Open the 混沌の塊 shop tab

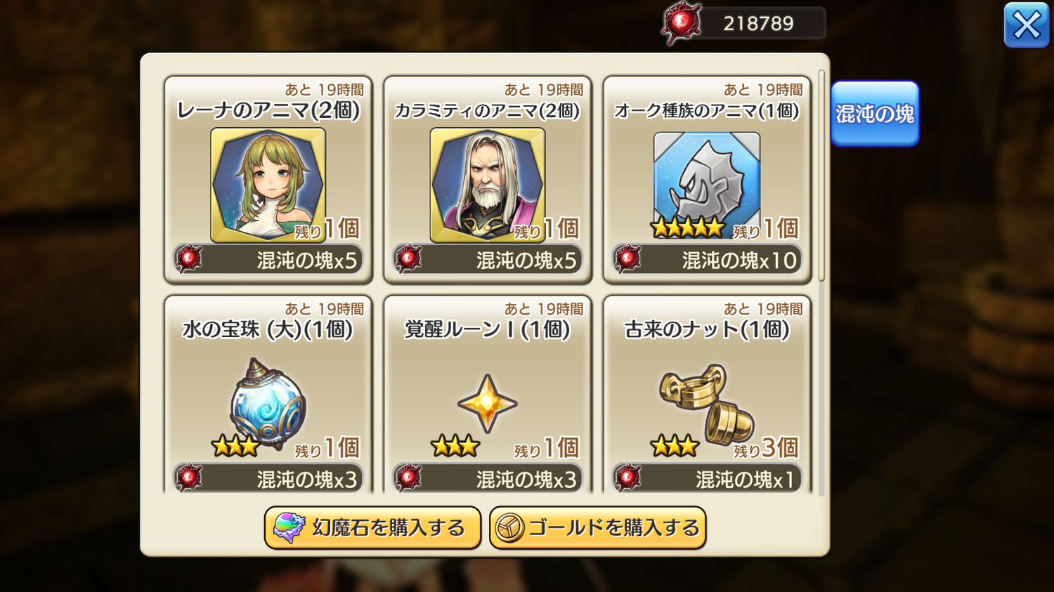[875, 114]
